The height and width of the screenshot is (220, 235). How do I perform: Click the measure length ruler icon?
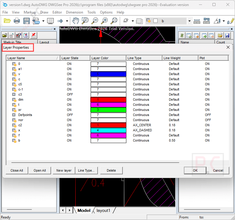coord(197,21)
